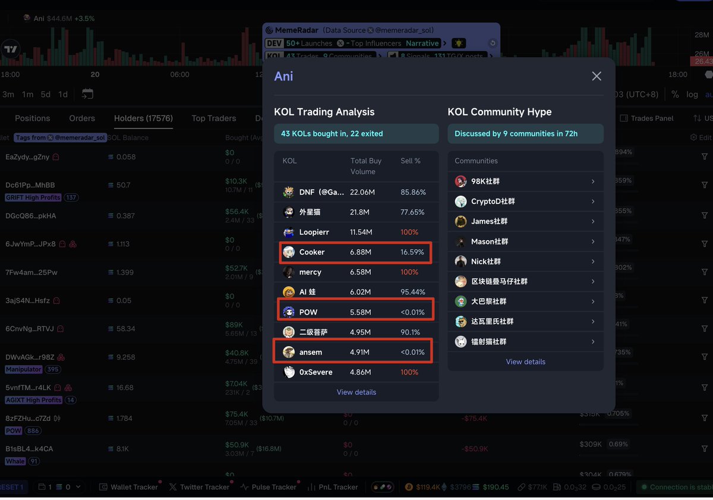Click the @memeradar_sol tags source label
713x500 pixels.
[x=61, y=137]
